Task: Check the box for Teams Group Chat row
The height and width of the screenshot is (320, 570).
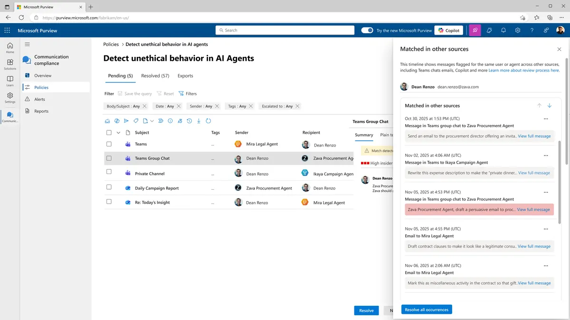Action: click(x=109, y=158)
